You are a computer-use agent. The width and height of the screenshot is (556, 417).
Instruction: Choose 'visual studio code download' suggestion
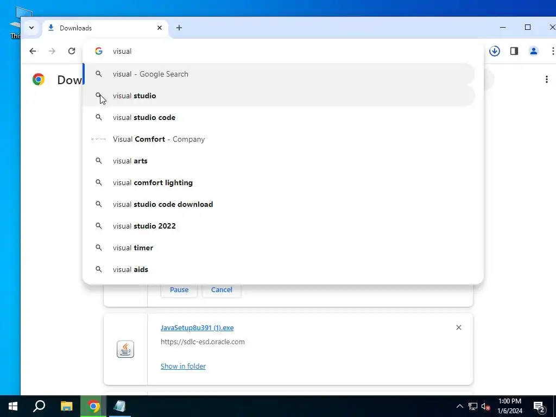click(x=279, y=204)
